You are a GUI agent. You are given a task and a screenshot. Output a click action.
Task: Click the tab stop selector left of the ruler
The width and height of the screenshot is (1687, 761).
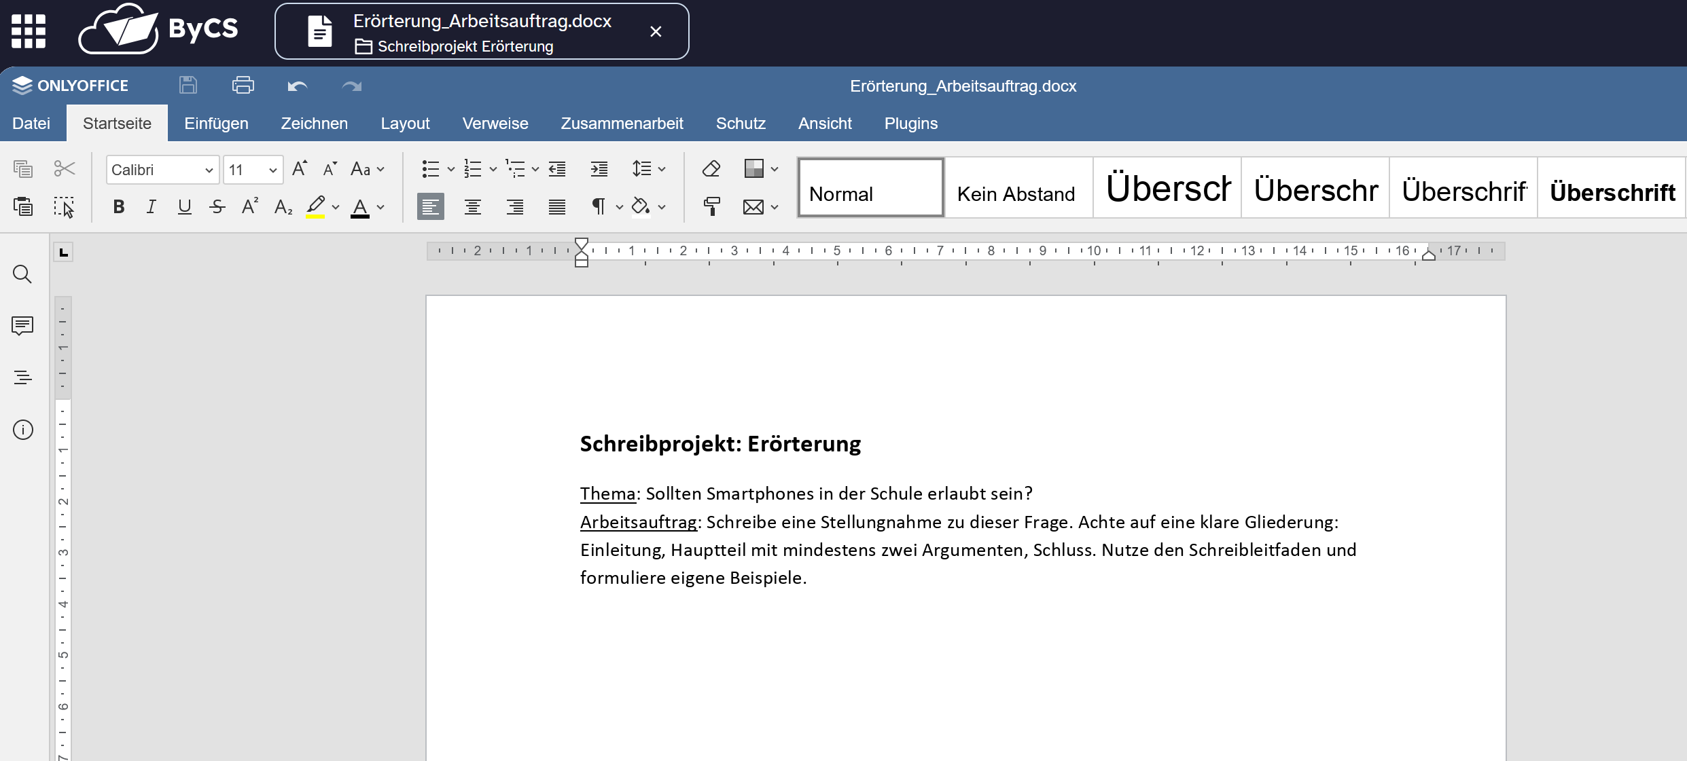tap(63, 253)
